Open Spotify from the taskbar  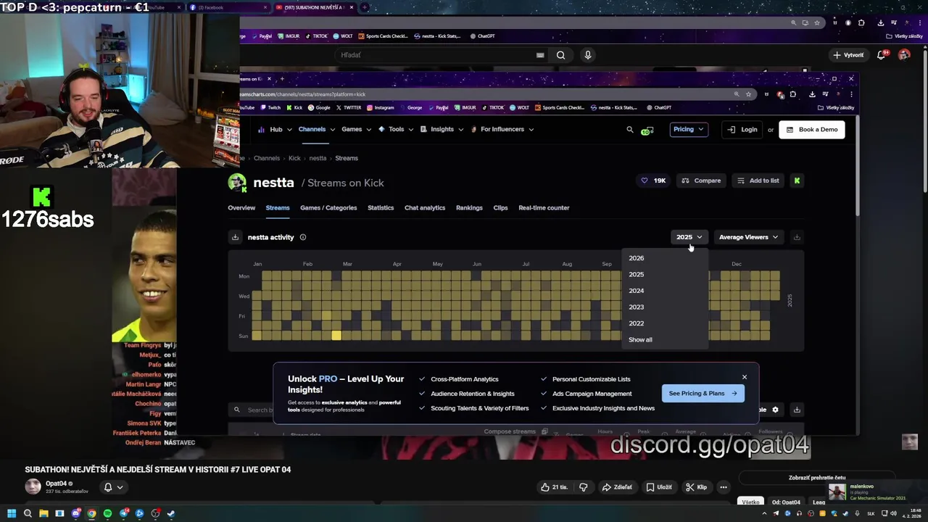click(x=107, y=513)
